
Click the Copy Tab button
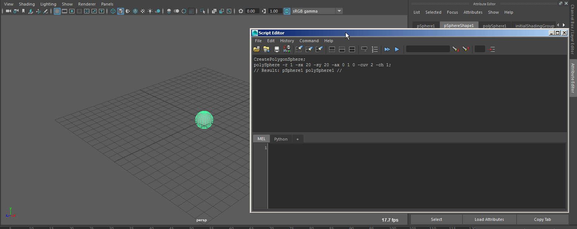pos(542,219)
